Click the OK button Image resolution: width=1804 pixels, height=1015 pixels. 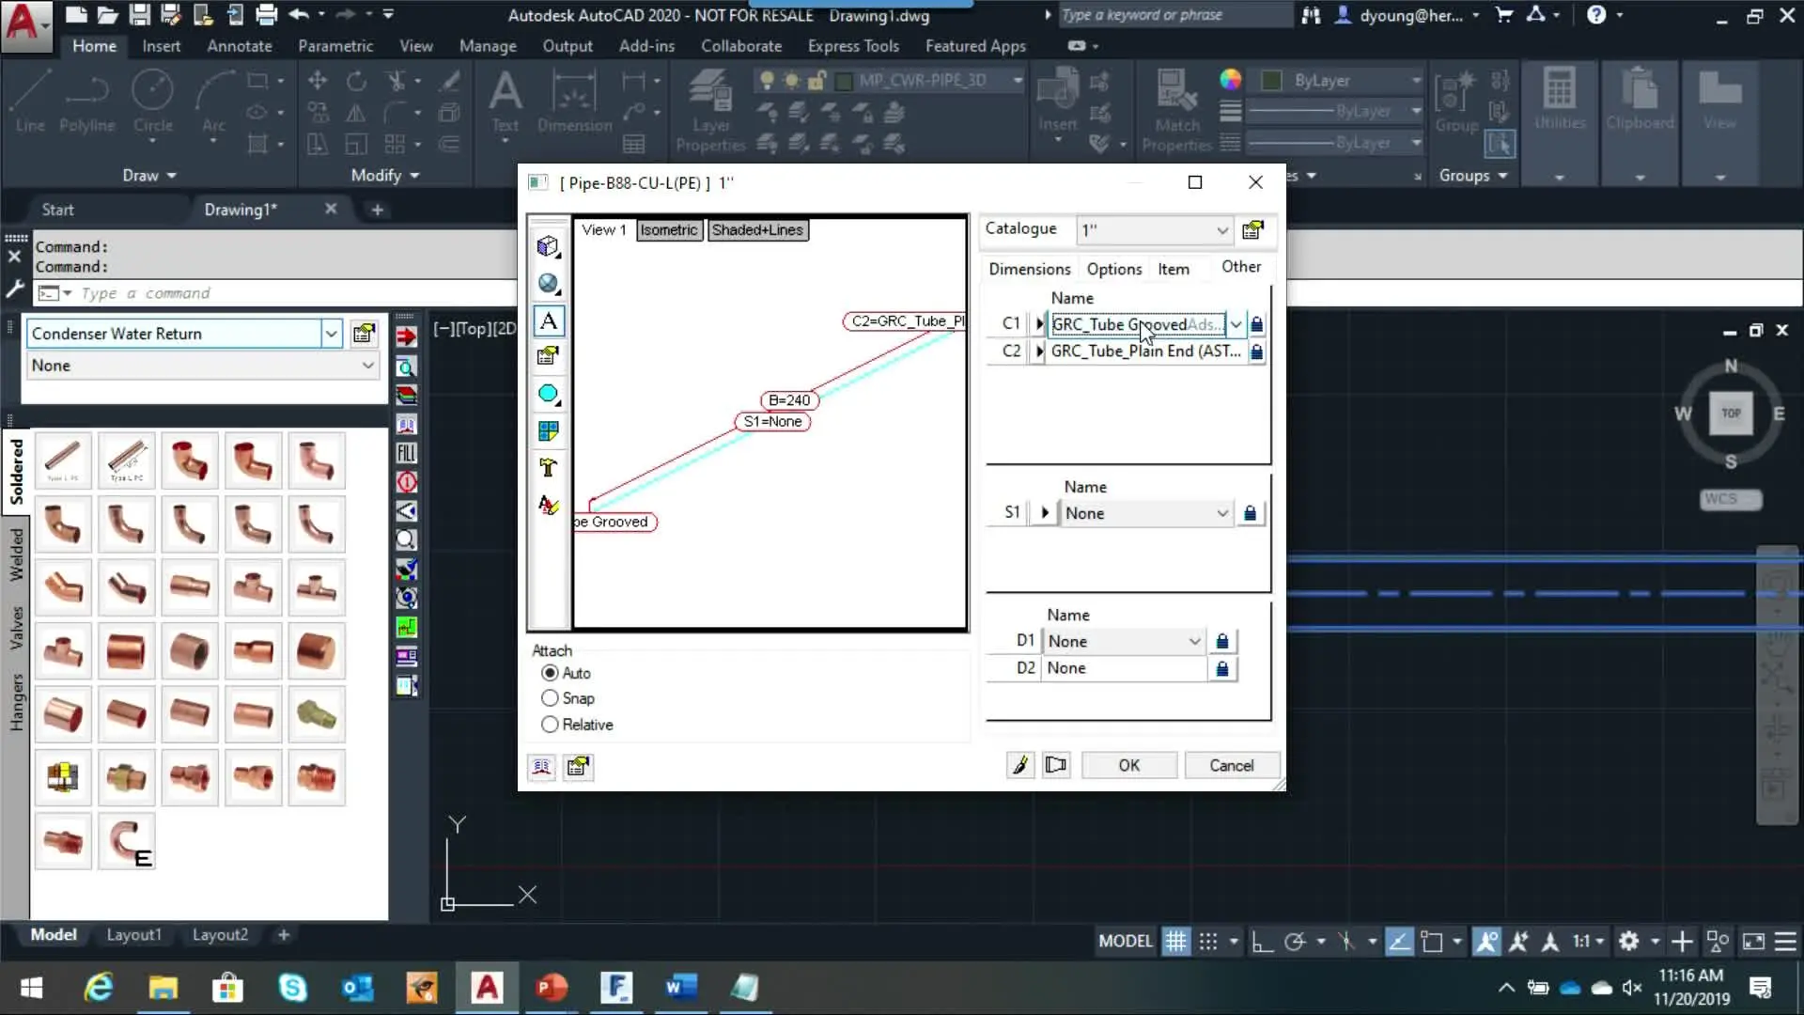[x=1128, y=766]
